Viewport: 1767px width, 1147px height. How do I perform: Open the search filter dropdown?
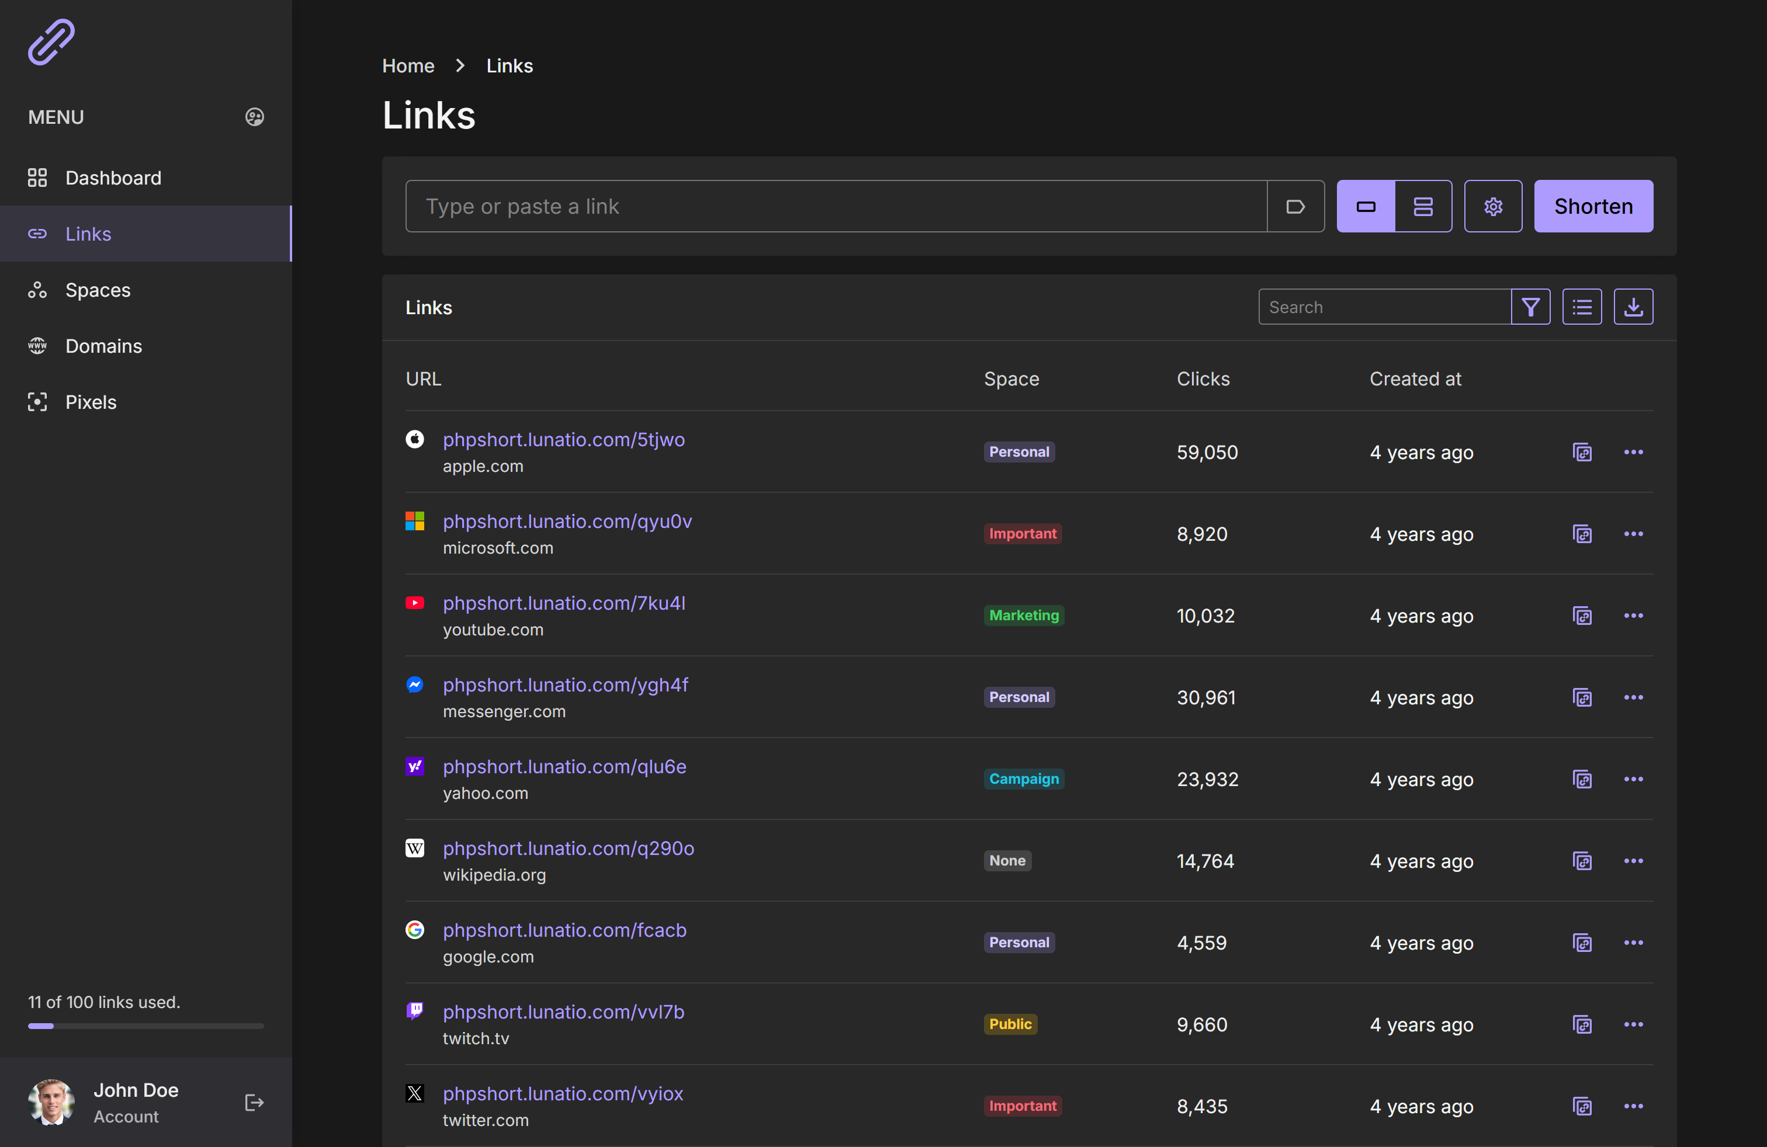[x=1530, y=307]
